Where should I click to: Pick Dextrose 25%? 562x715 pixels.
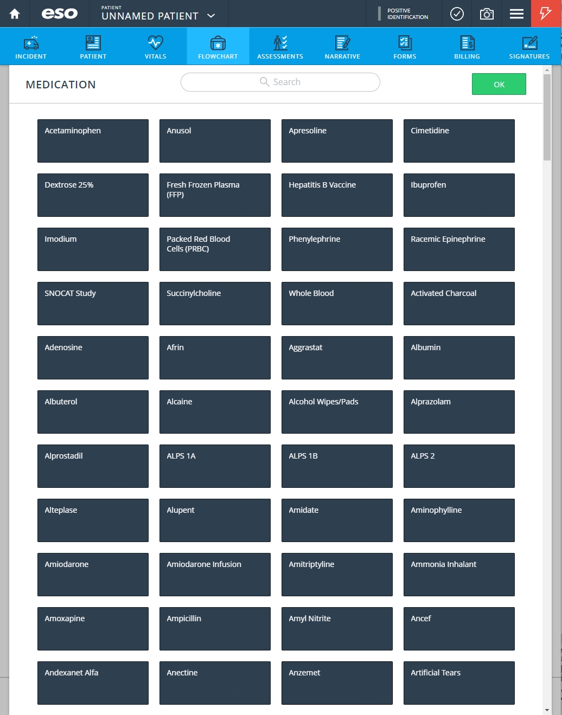[93, 195]
